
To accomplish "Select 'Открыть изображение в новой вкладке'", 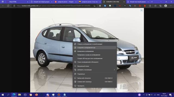I will coord(95,44).
